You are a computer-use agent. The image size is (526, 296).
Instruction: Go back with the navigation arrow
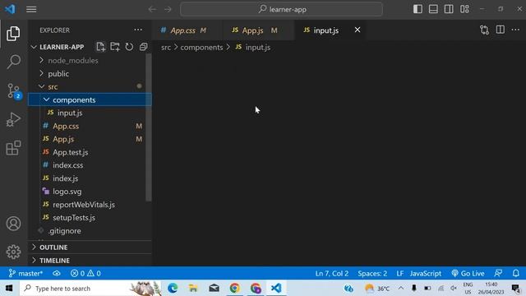(152, 9)
